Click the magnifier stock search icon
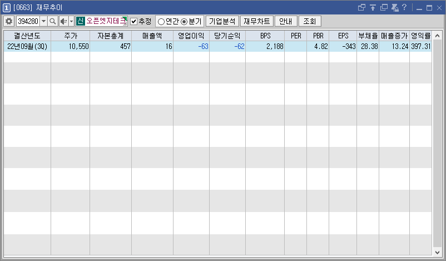Viewport: 446px width, 261px height. pyautogui.click(x=53, y=21)
